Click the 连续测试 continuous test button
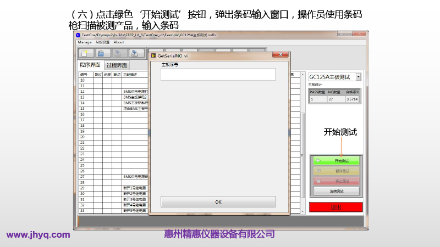440x247 pixels. [336, 191]
